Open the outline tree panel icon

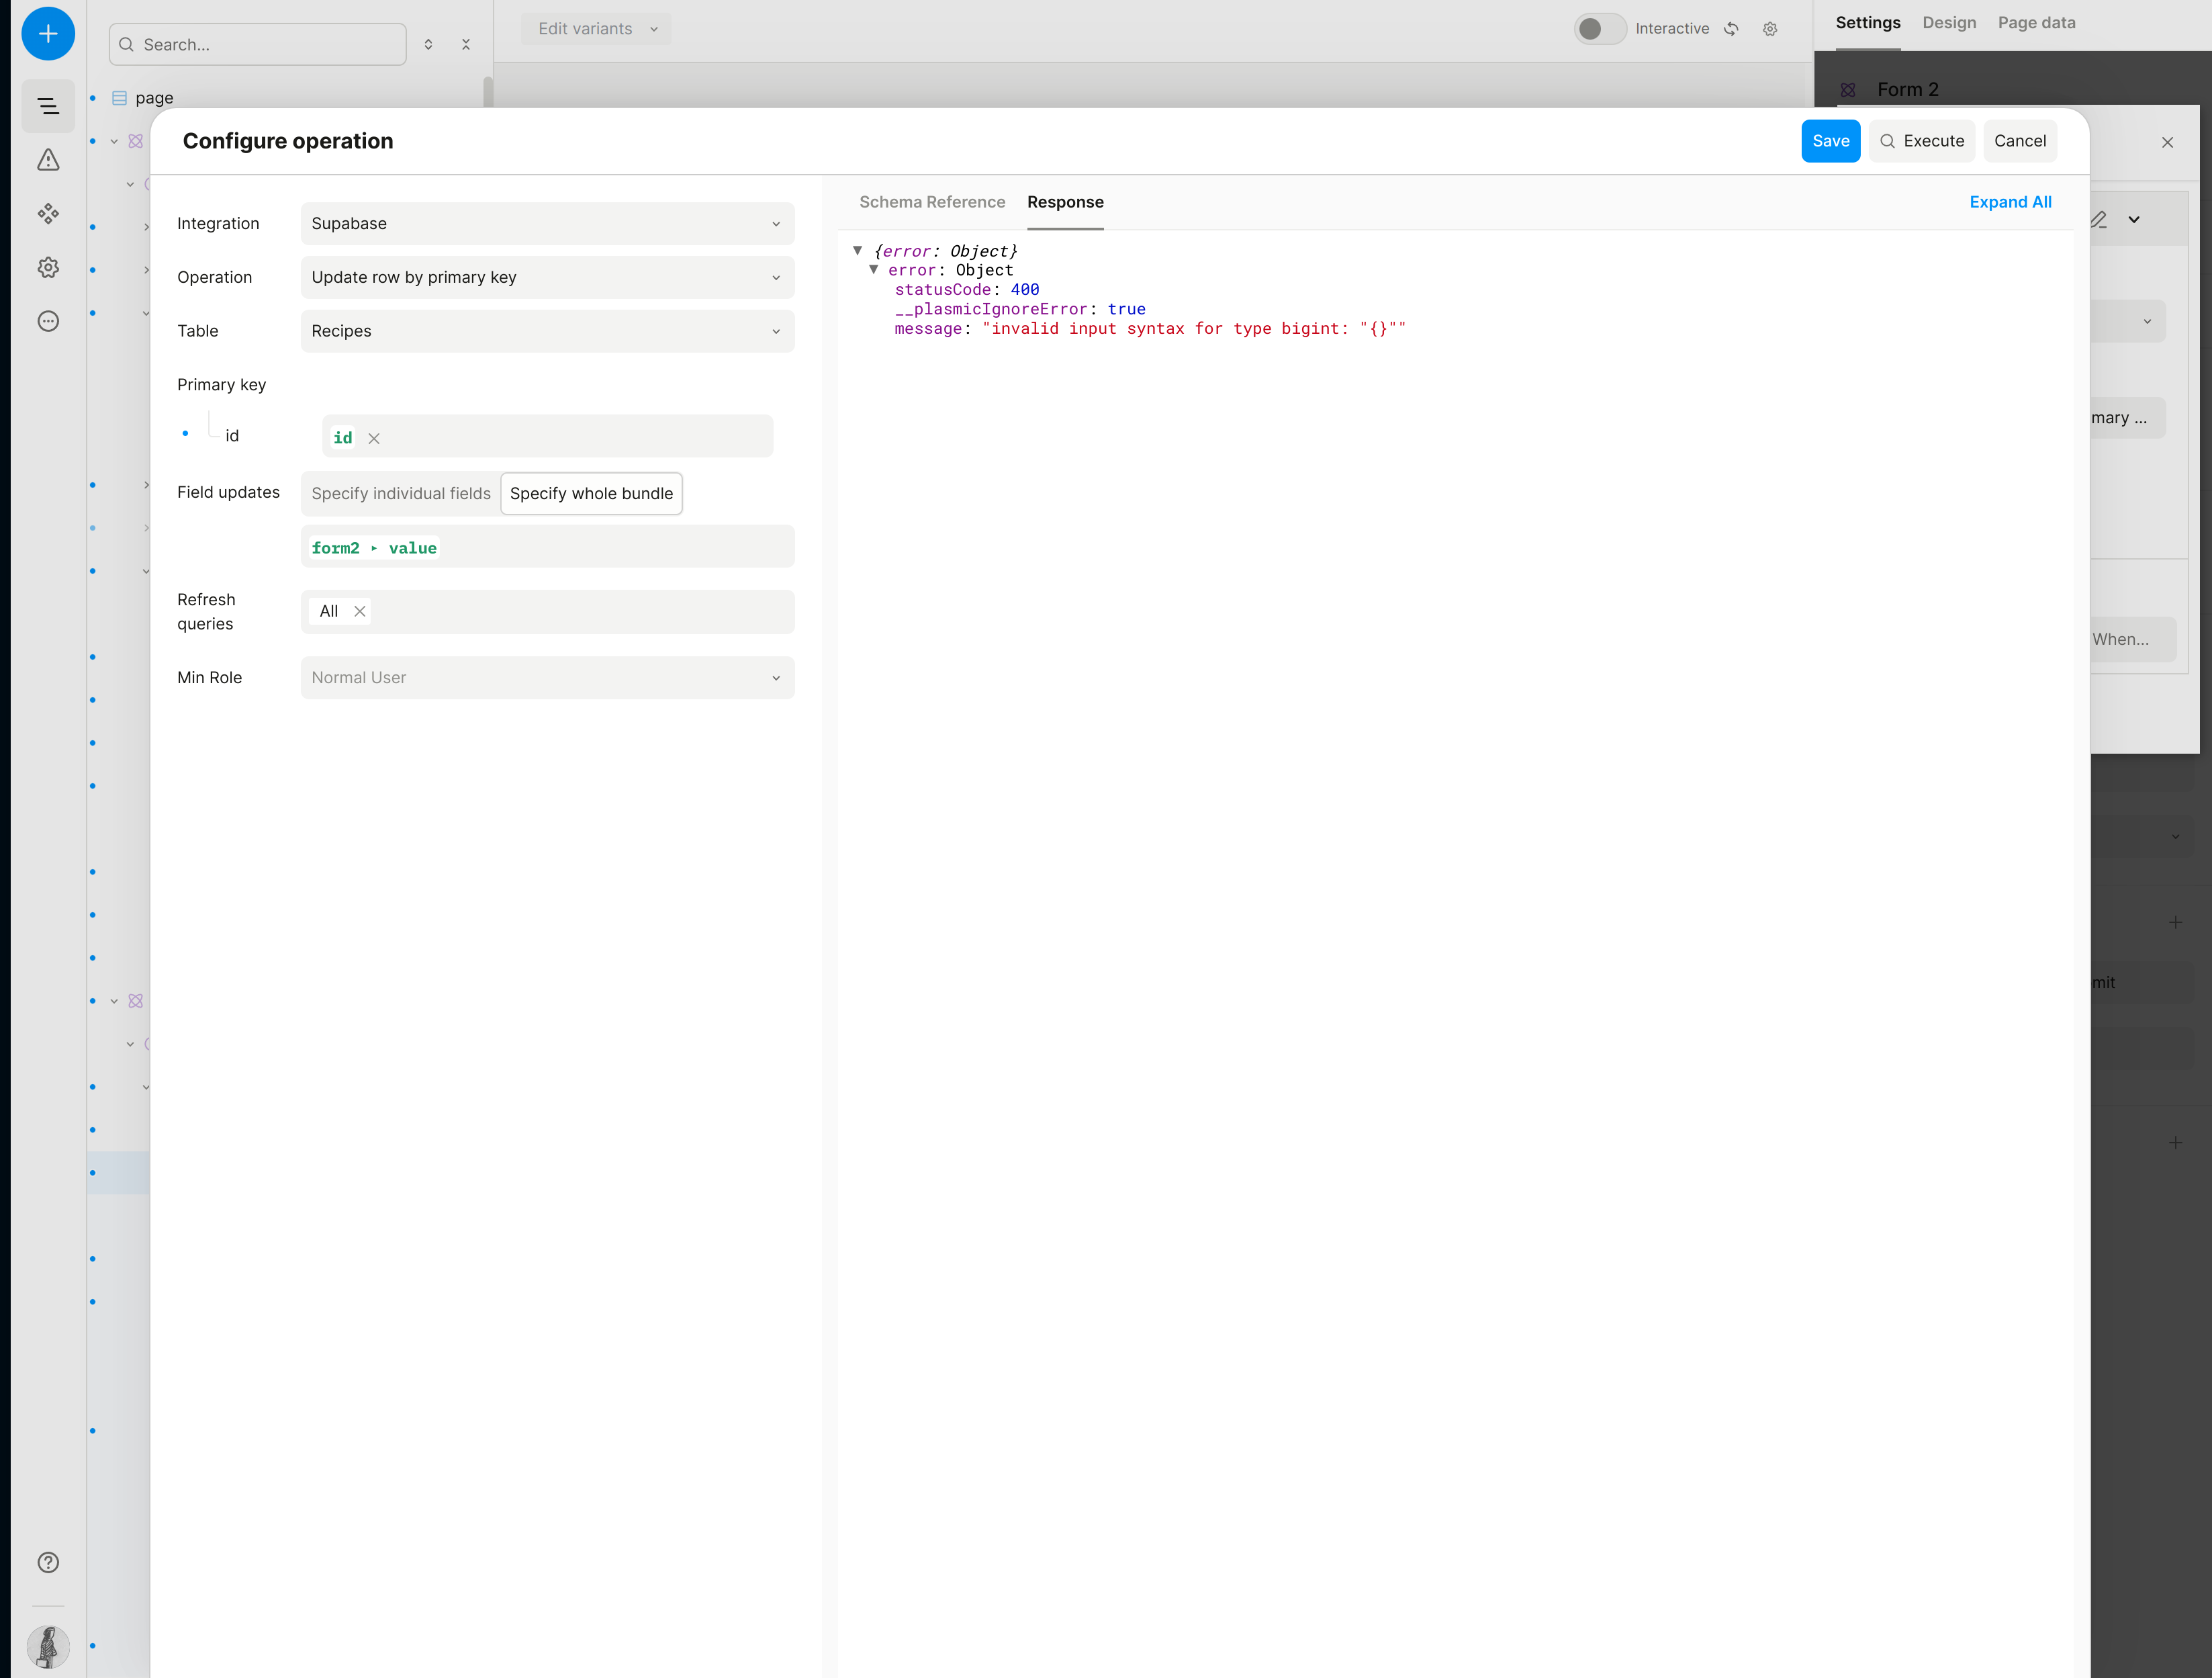click(47, 106)
